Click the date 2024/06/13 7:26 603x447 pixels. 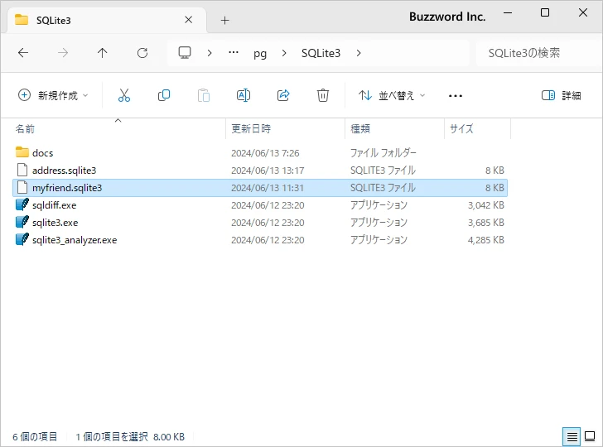[x=265, y=153]
